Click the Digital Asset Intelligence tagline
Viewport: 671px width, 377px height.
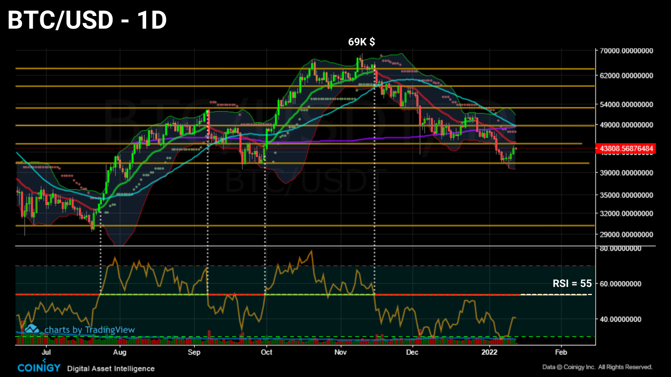(111, 368)
